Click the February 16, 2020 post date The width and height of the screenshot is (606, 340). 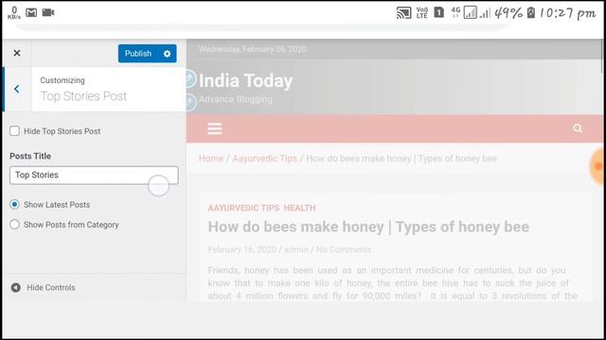coord(242,249)
